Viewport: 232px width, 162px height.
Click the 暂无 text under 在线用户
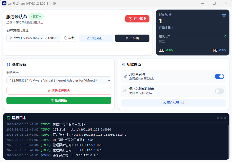[x=162, y=42]
